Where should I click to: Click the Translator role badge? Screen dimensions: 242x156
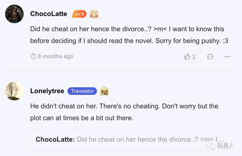point(82,91)
